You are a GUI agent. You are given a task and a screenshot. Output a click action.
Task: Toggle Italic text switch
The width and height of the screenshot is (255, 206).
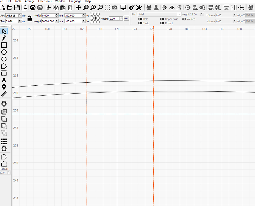click(x=140, y=23)
